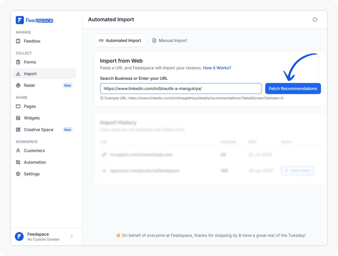
Task: Click the Radar target icon
Action: [x=18, y=85]
